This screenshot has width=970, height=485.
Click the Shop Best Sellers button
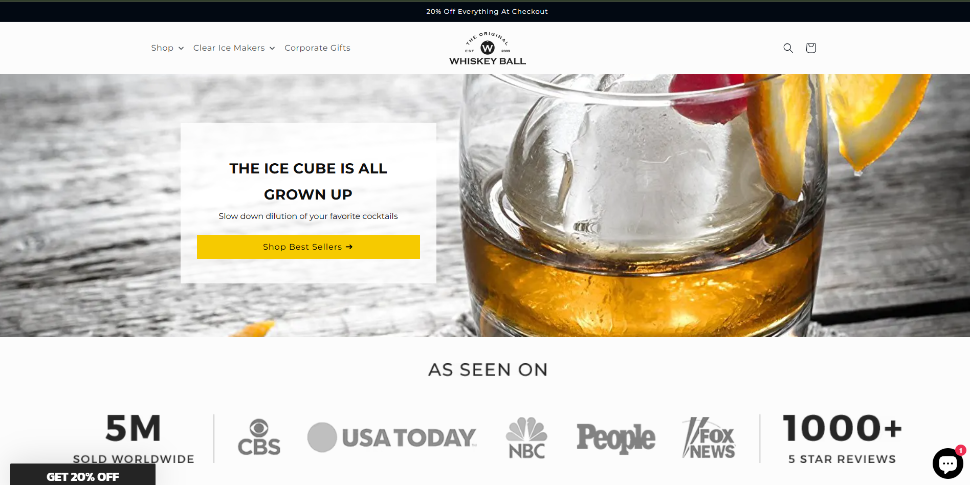[308, 247]
